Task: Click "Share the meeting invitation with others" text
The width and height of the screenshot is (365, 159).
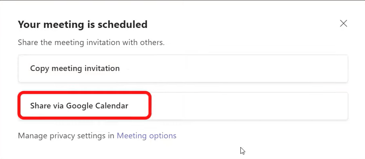Action: (x=91, y=43)
